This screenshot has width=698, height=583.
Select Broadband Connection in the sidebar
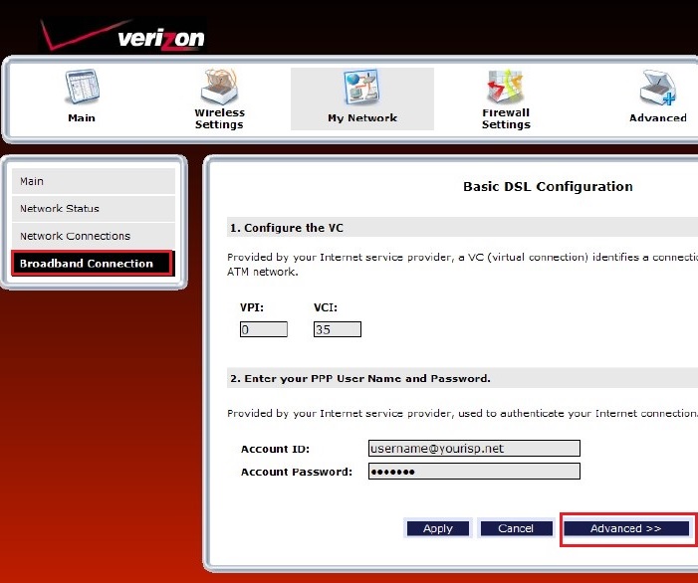point(93,264)
